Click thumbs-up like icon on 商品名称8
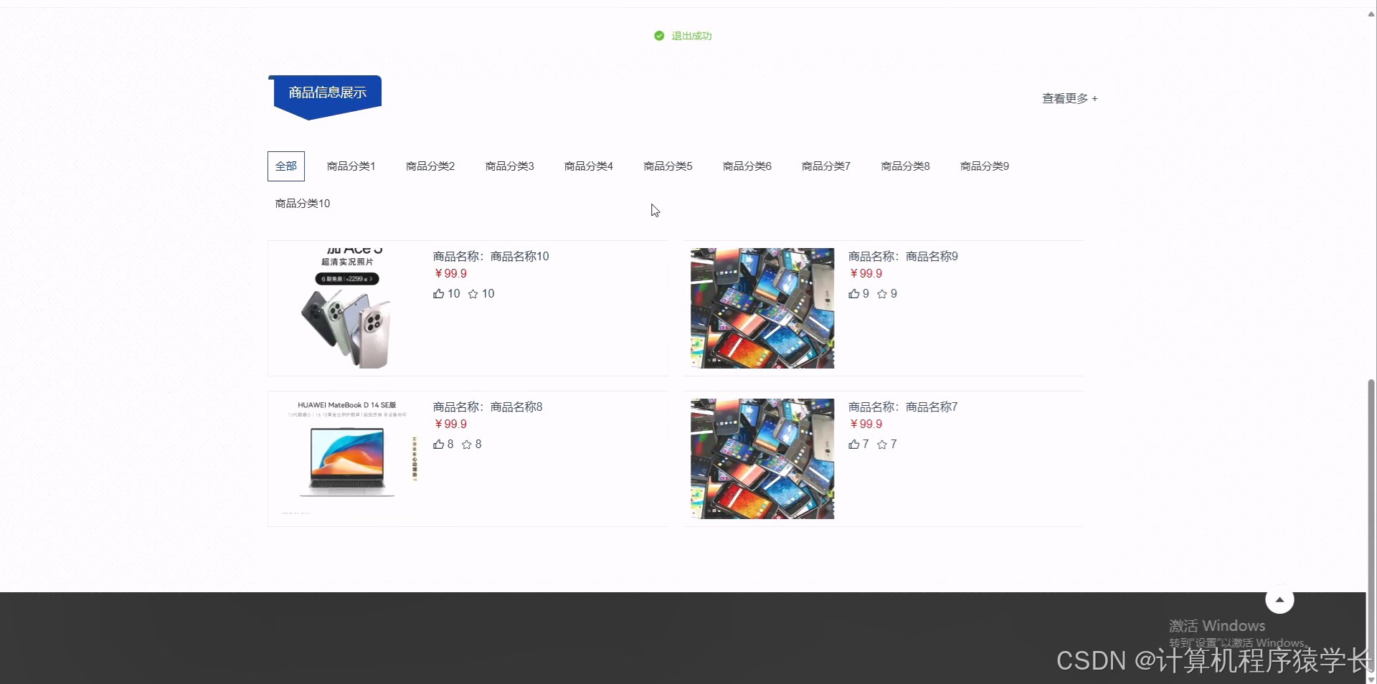1377x684 pixels. (439, 444)
